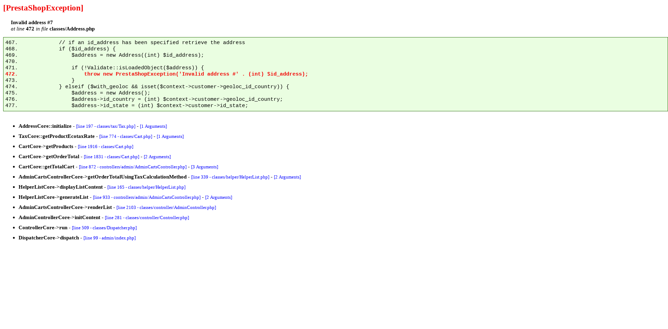Viewport: 668px width, 329px height.
Task: Open the line 165 HelperList.php link
Action: [x=146, y=187]
